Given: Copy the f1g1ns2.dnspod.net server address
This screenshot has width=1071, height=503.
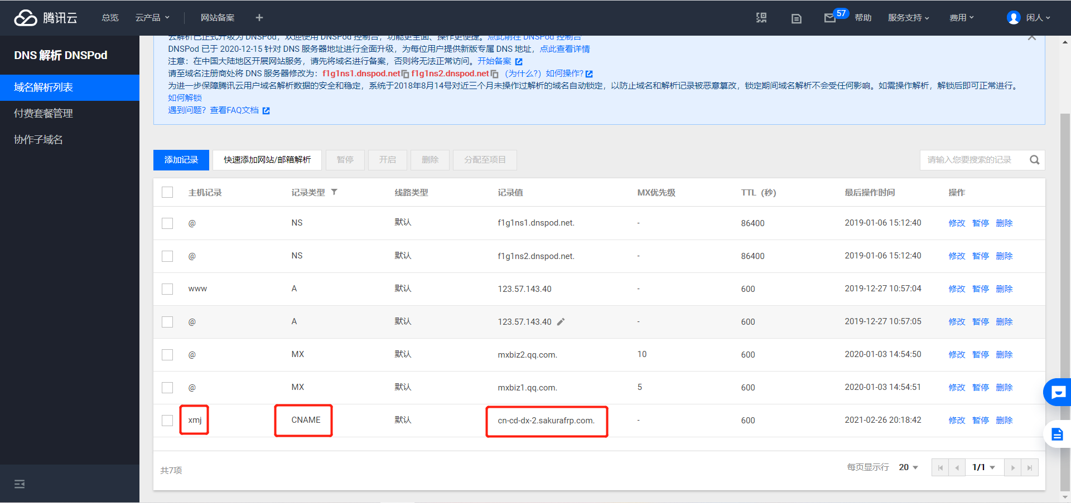Looking at the screenshot, I should pos(494,74).
